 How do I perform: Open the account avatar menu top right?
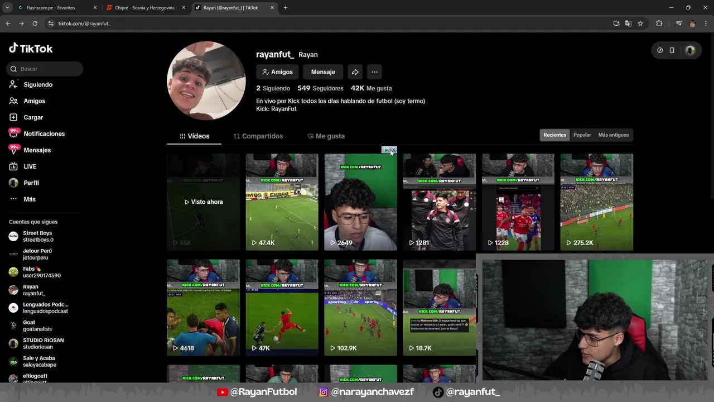(x=690, y=50)
